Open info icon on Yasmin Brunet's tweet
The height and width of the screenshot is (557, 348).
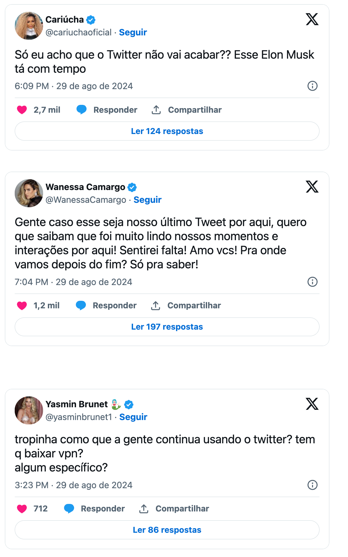[312, 485]
